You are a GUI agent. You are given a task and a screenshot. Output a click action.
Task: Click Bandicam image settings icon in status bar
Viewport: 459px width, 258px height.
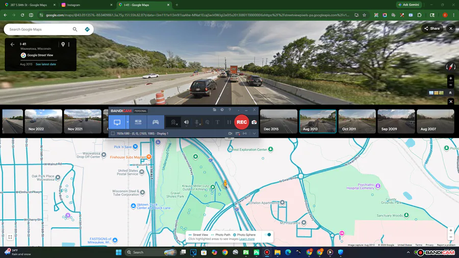(238, 134)
